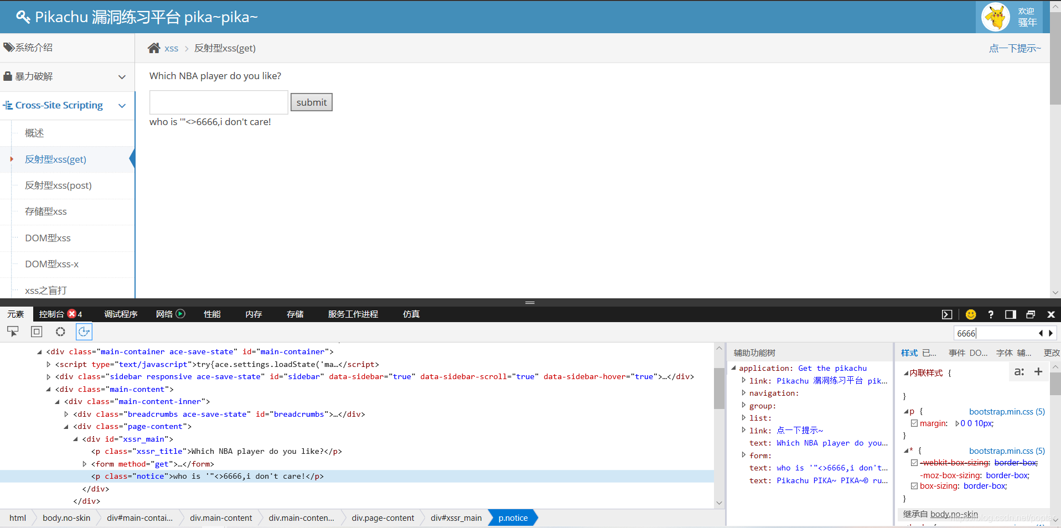1061x528 pixels.
Task: Click the color picker circle icon
Action: pyautogui.click(x=60, y=332)
